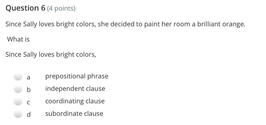Image resolution: width=266 pixels, height=125 pixels.
Task: Click the 'Question 6' heading
Action: pos(25,8)
